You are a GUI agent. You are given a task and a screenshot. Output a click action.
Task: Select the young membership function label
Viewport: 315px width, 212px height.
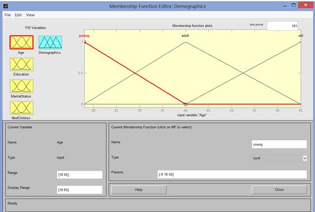pyautogui.click(x=84, y=36)
